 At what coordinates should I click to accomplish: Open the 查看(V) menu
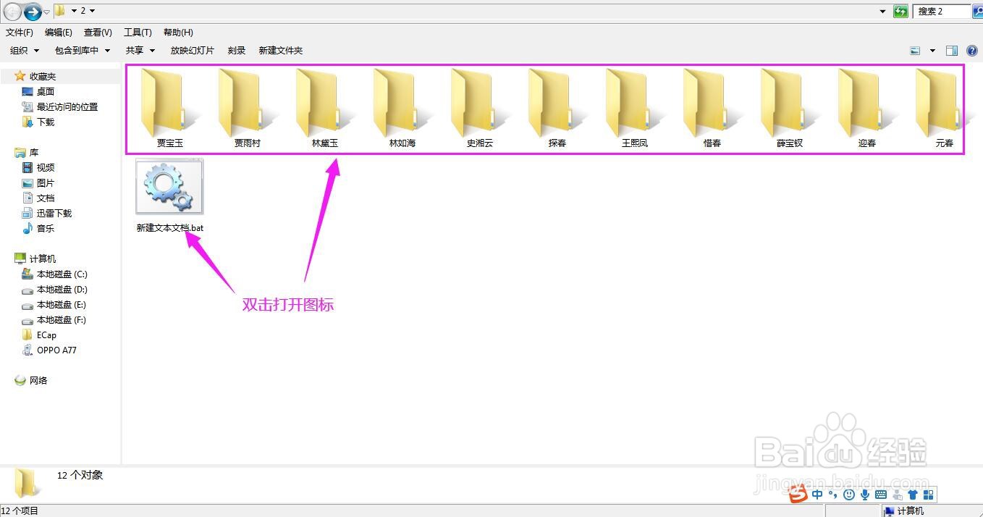(98, 33)
